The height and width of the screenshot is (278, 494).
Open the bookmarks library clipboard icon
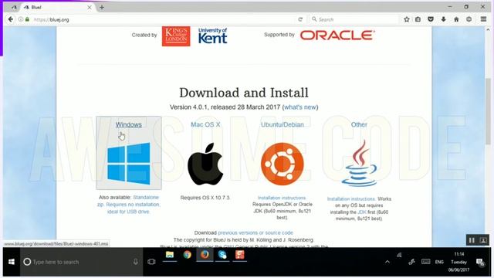(x=418, y=19)
